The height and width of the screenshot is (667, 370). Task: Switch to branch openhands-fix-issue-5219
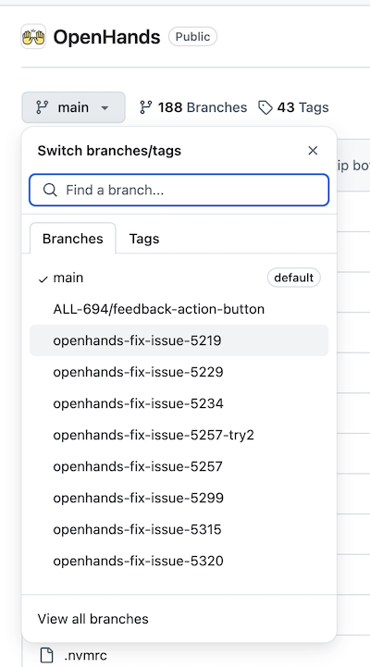[179, 340]
